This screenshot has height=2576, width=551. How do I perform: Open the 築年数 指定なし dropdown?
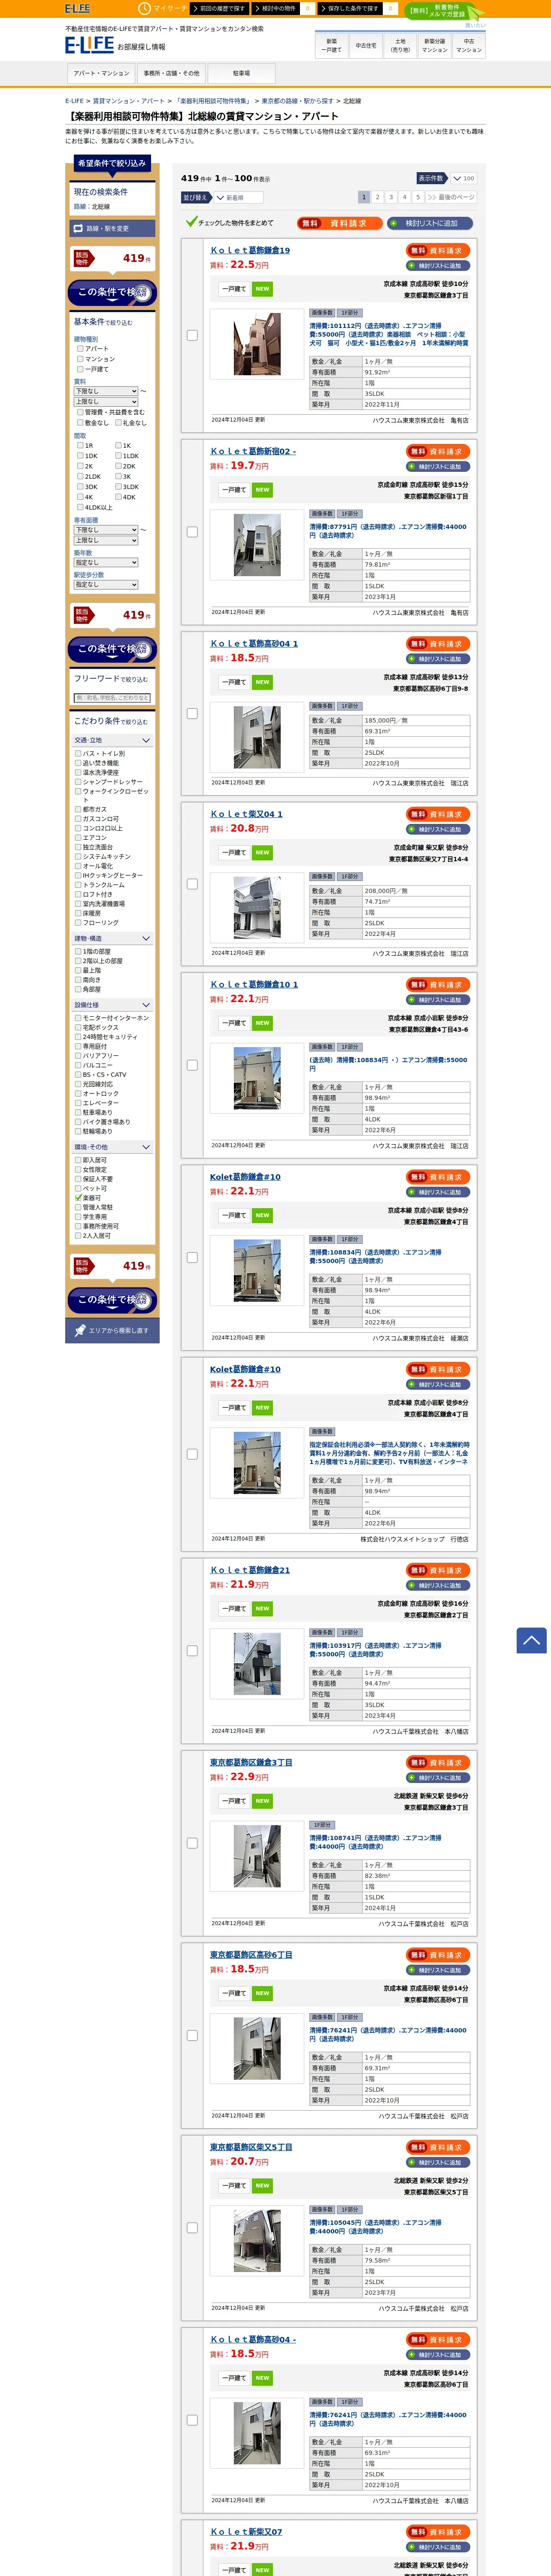coord(105,562)
